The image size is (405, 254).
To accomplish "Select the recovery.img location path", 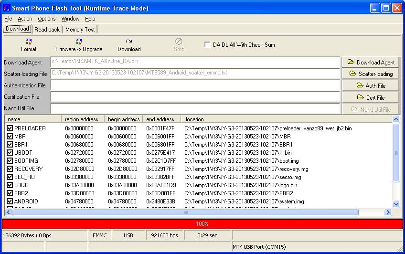I will [x=246, y=169].
